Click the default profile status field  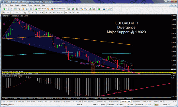pyautogui.click(x=79, y=104)
